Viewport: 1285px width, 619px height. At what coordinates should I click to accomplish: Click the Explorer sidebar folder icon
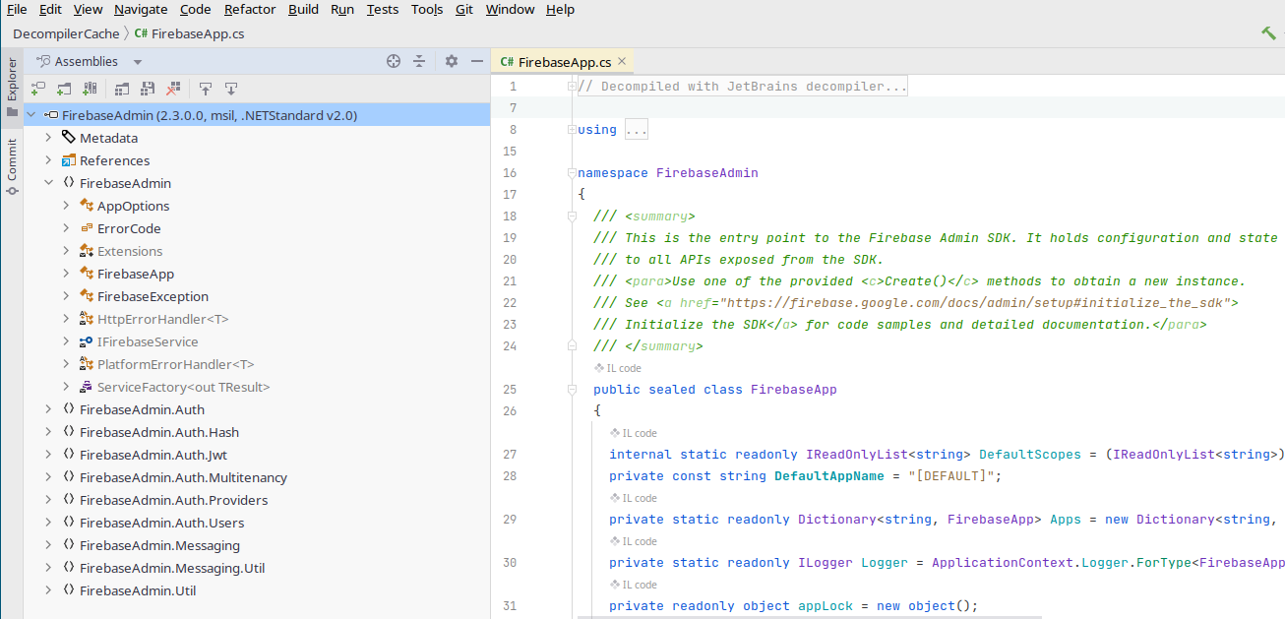(x=12, y=112)
